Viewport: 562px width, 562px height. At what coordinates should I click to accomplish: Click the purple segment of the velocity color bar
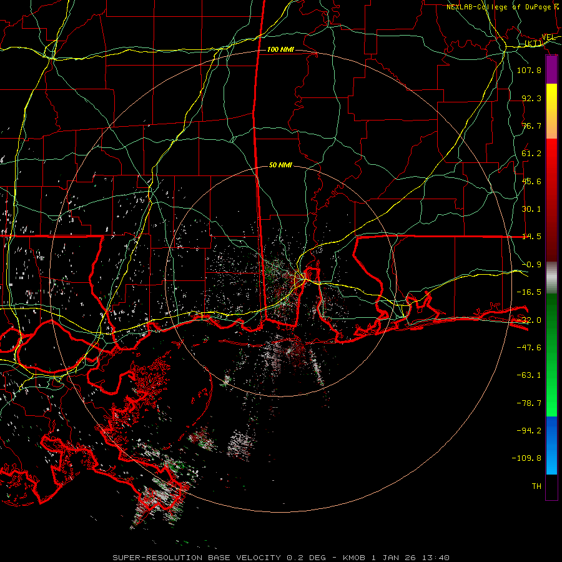tap(551, 70)
